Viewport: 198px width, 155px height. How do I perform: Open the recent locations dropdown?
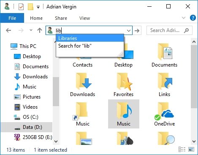(x=31, y=30)
